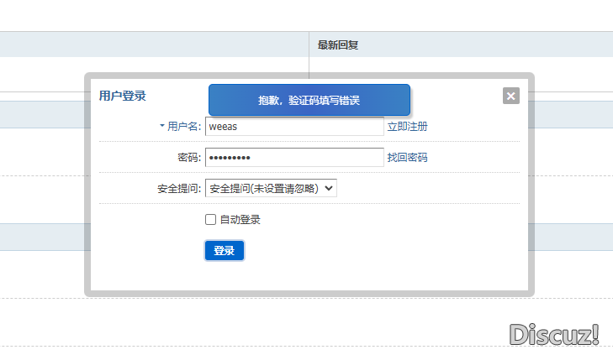The image size is (613, 355).
Task: Open the 立即注册 link
Action: 407,127
